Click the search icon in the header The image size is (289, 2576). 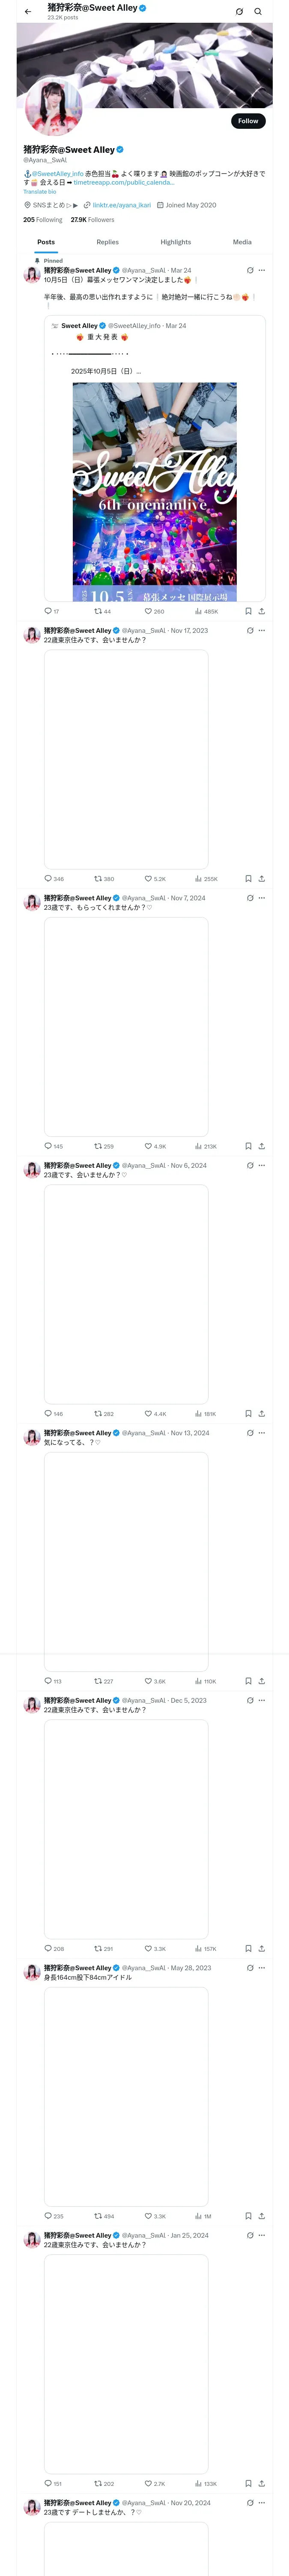pos(258,12)
